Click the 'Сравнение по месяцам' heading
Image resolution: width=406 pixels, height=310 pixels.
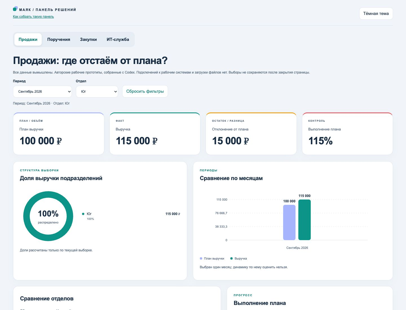(231, 178)
